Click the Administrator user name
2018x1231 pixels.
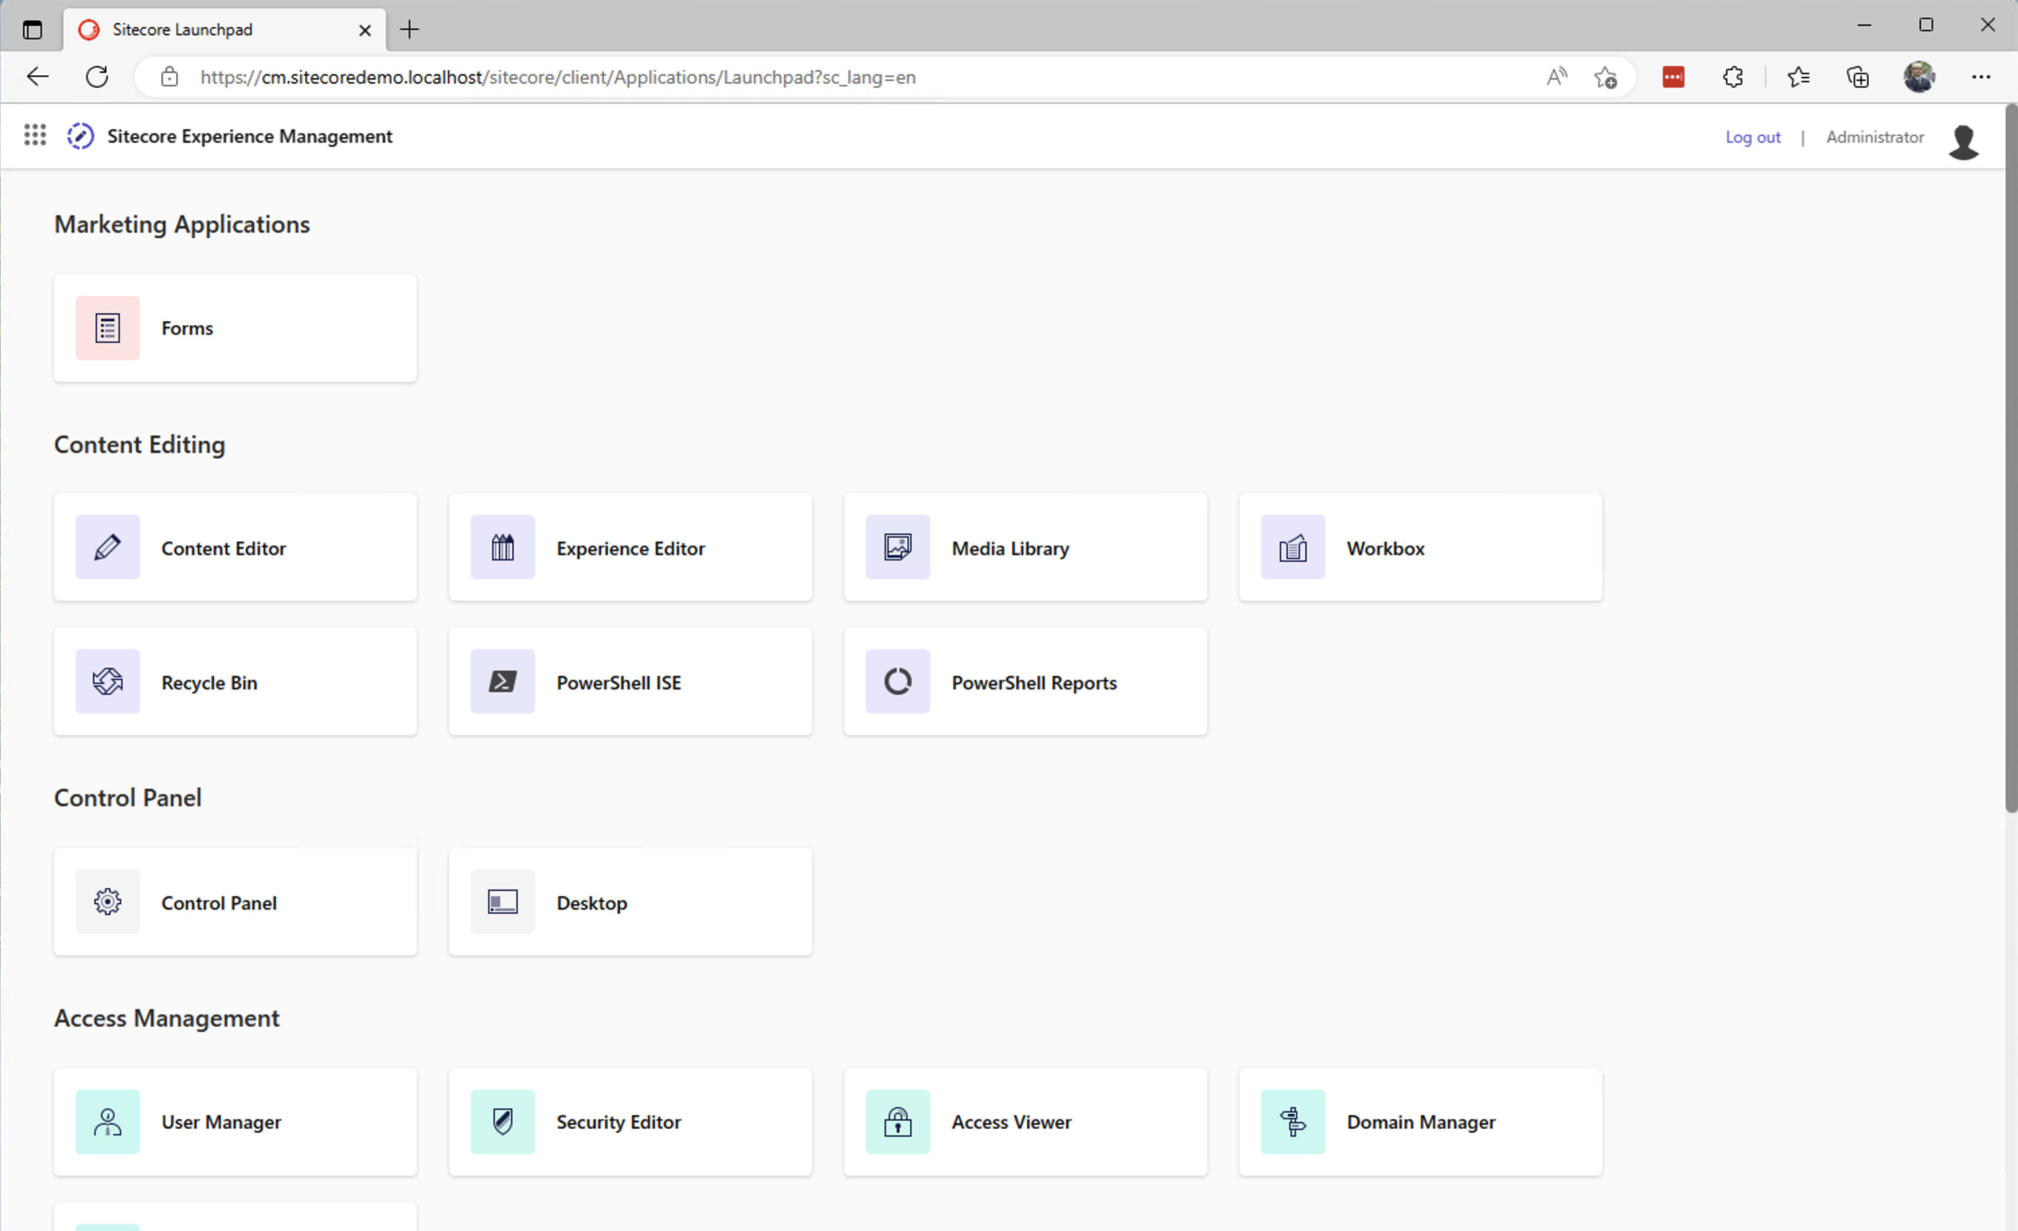[x=1875, y=136]
